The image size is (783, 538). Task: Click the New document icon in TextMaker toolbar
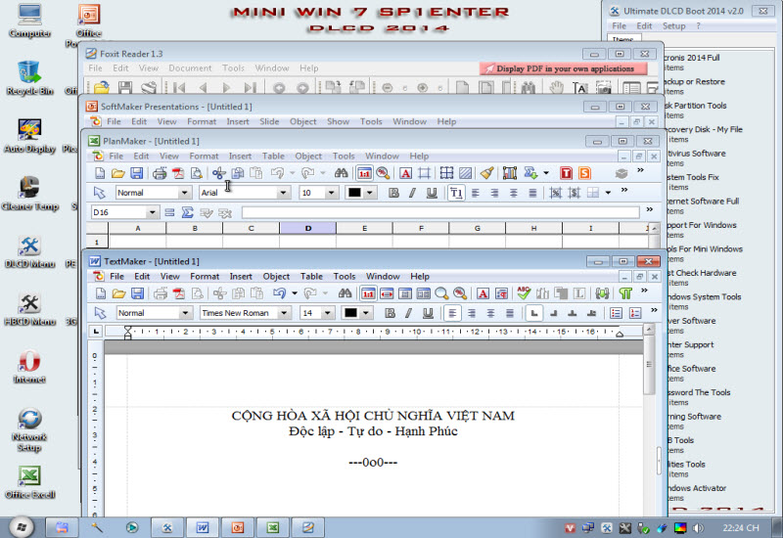(101, 293)
